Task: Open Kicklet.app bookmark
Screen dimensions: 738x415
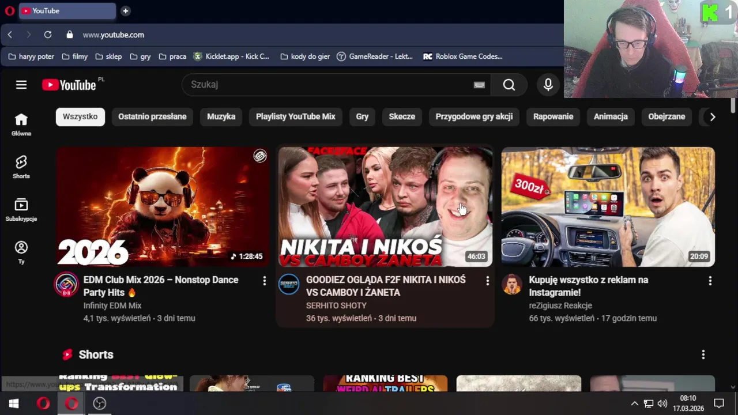Action: pos(231,56)
